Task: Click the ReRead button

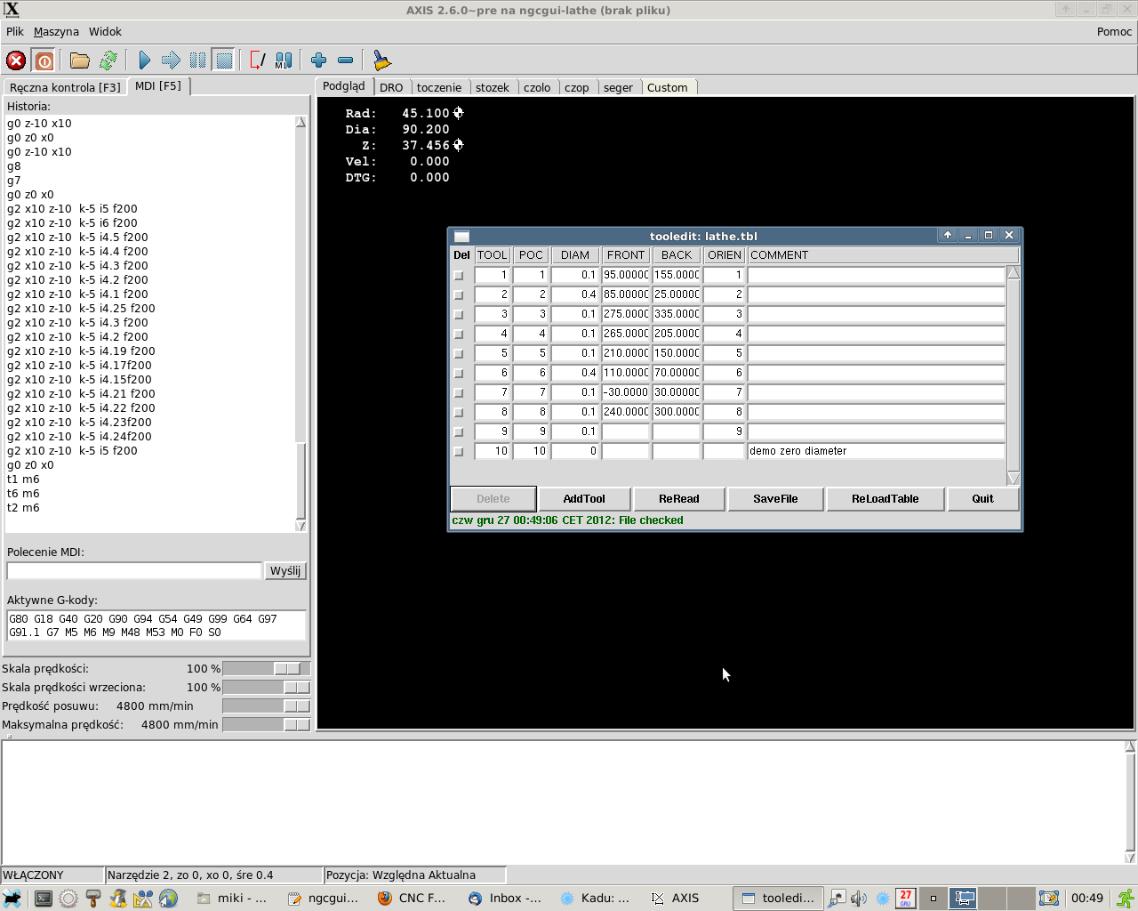Action: 679,499
